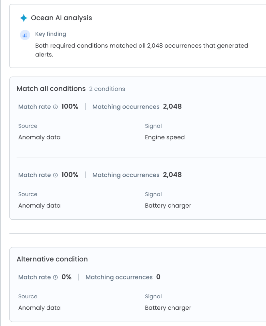Click Signal label above Engine speed

click(153, 126)
